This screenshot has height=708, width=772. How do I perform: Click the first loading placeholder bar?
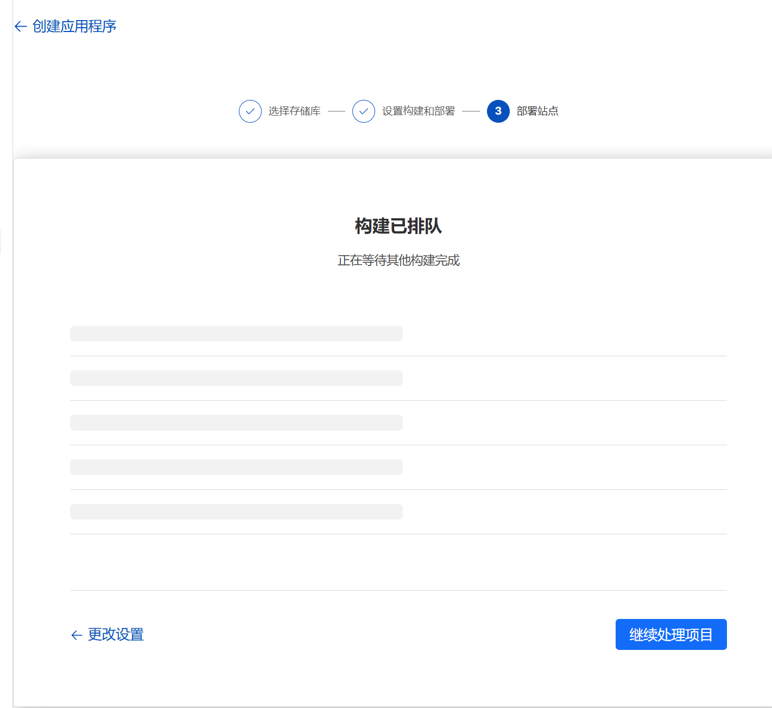pos(236,333)
